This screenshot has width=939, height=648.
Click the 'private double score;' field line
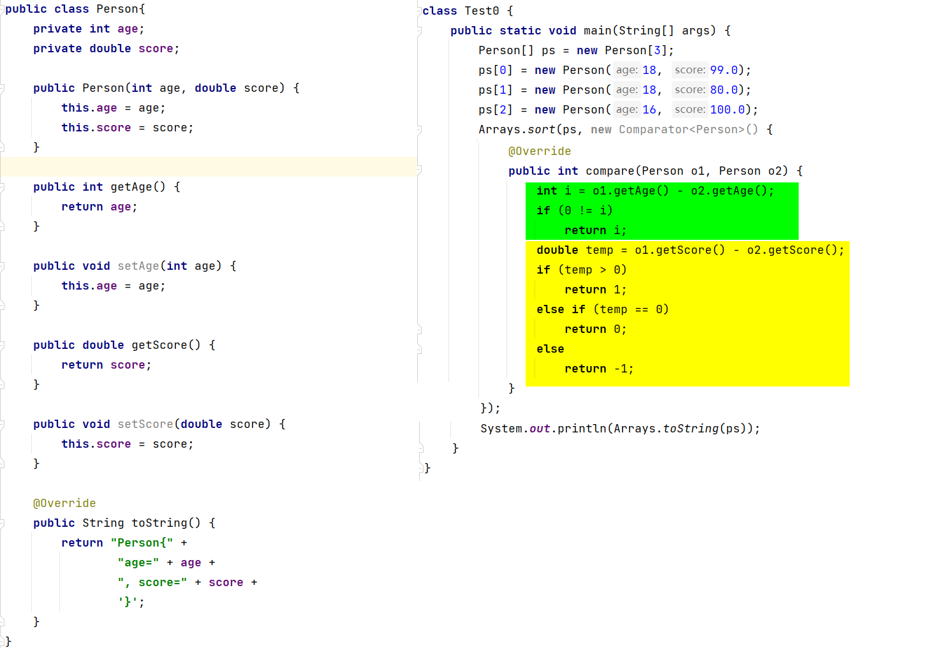(107, 48)
